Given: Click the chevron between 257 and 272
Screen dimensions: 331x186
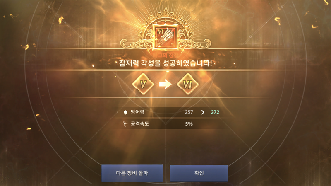Looking at the screenshot, I should pos(203,112).
